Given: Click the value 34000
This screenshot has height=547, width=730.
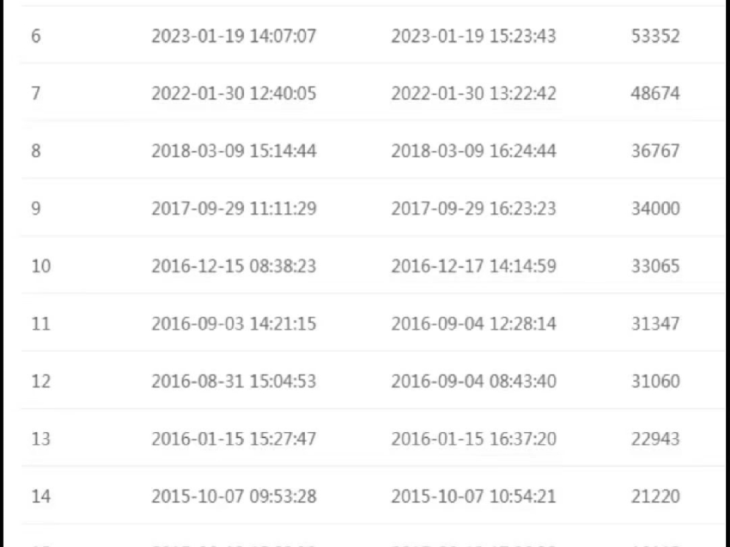Looking at the screenshot, I should (x=655, y=208).
